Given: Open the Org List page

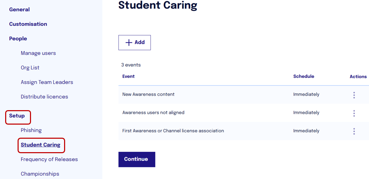Looking at the screenshot, I should click(x=30, y=68).
